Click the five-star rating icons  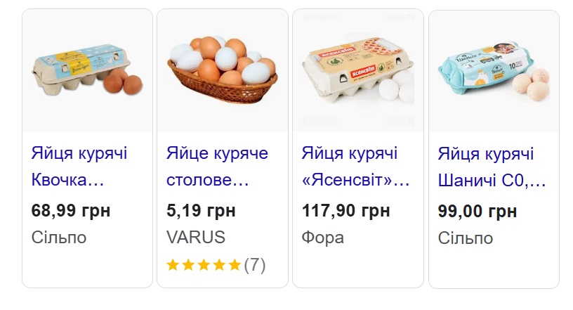pos(204,265)
